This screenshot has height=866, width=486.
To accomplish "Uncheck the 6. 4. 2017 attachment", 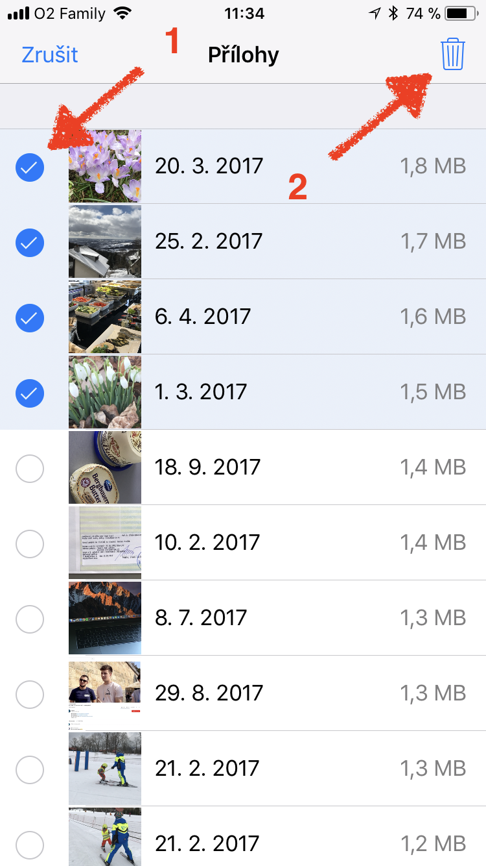I will pyautogui.click(x=30, y=318).
